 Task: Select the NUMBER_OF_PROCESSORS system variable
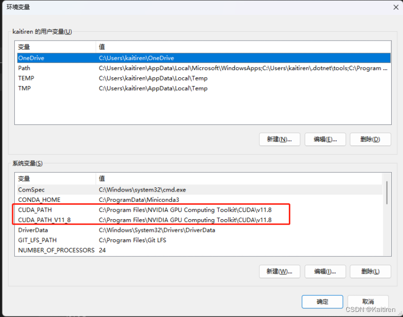point(200,250)
